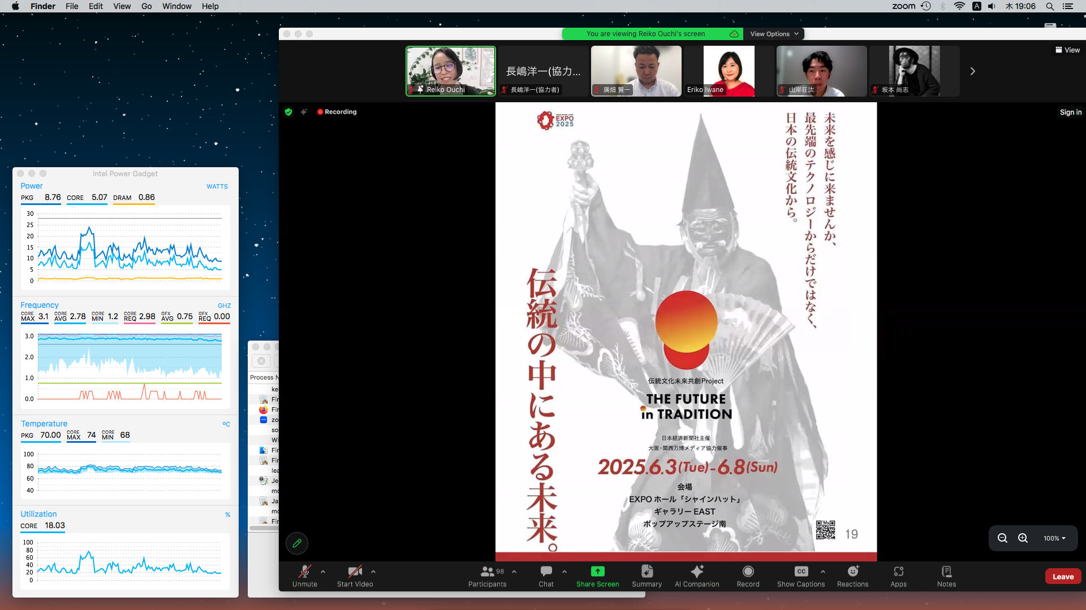
Task: Open the Notes icon
Action: [946, 572]
